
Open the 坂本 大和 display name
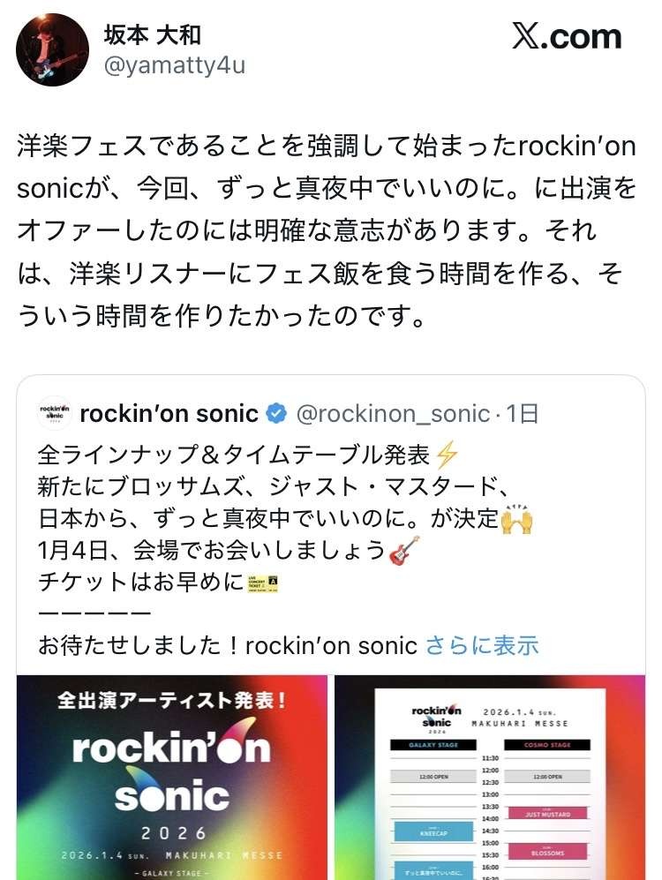(154, 34)
